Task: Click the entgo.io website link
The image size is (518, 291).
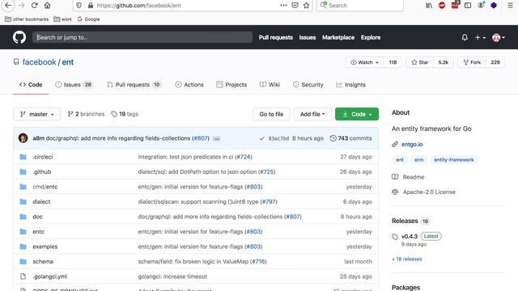Action: click(412, 144)
